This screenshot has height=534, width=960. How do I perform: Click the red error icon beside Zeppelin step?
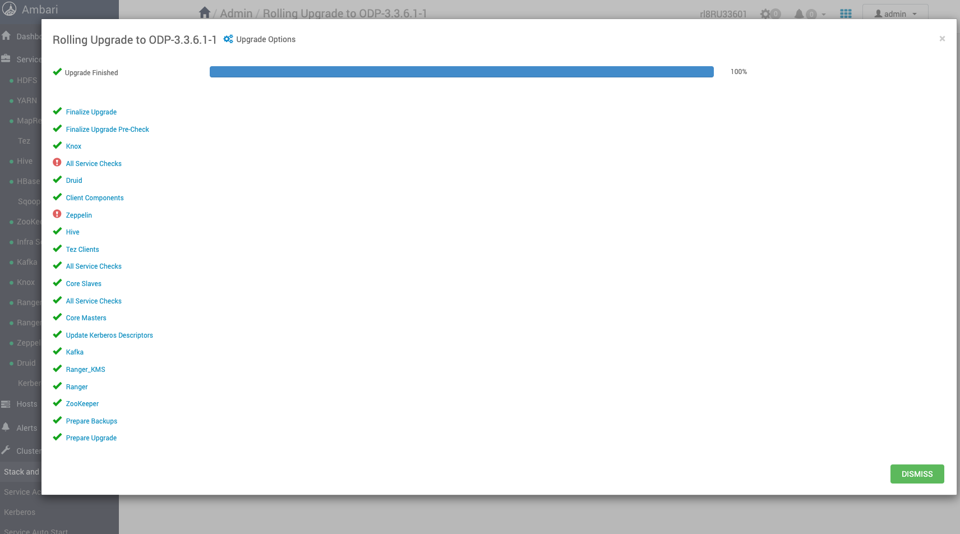[57, 214]
